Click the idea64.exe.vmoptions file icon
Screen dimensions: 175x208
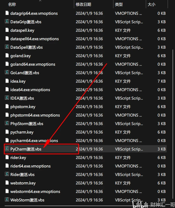[x=7, y=89]
